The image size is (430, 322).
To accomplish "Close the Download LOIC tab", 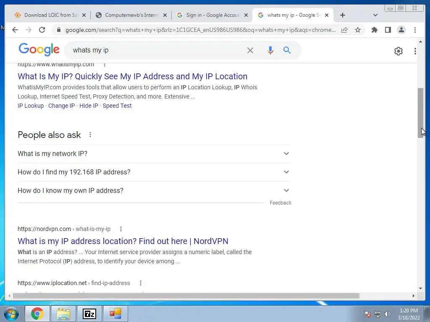I will click(x=84, y=16).
